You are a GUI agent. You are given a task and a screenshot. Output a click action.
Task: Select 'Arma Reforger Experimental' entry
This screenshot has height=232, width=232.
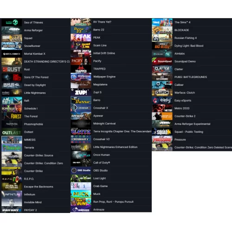click(x=193, y=124)
